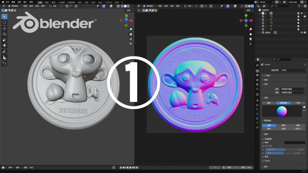Open the object mode dropdown in left viewport
Screen dimensions: 308x173
point(14,6)
